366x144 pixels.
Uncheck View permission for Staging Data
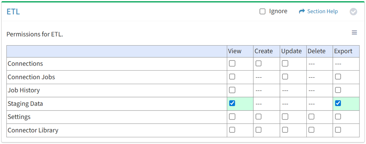(232, 103)
